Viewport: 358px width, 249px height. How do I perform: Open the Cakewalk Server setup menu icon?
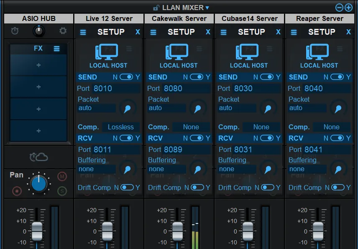(x=153, y=32)
